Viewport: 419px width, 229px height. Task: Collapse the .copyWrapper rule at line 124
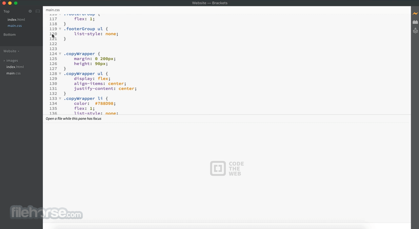point(60,54)
